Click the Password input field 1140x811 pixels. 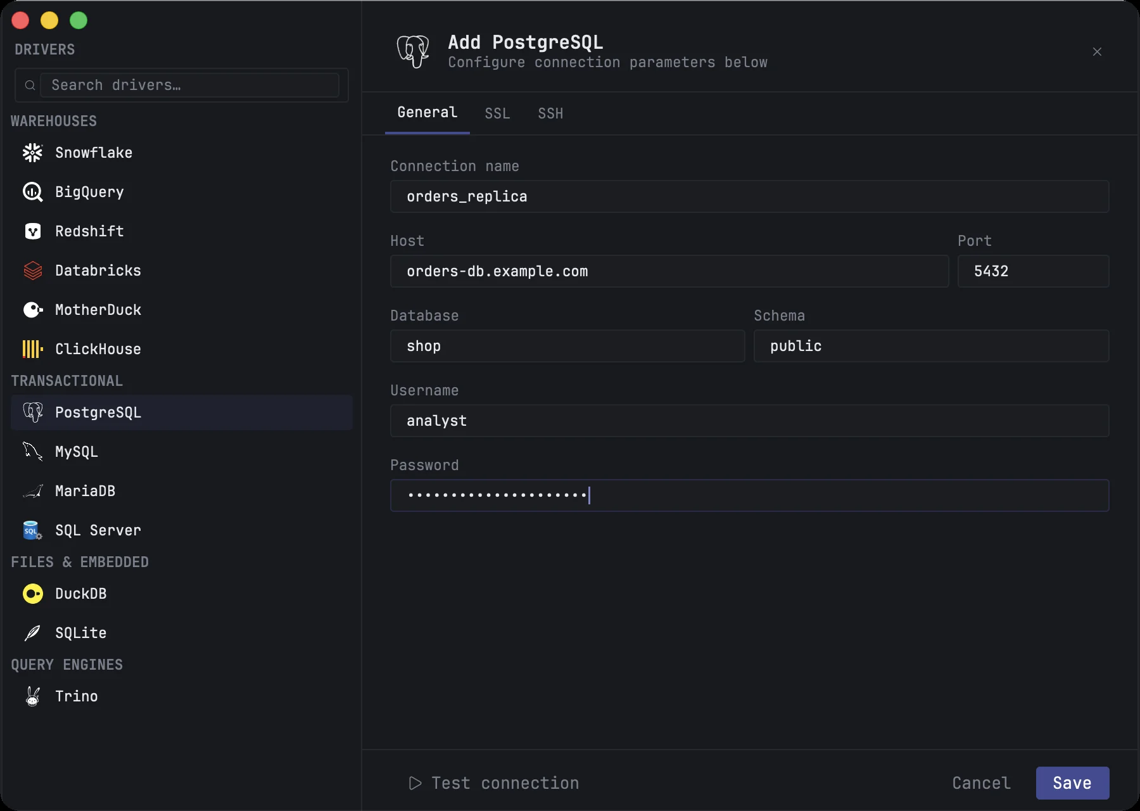coord(750,495)
